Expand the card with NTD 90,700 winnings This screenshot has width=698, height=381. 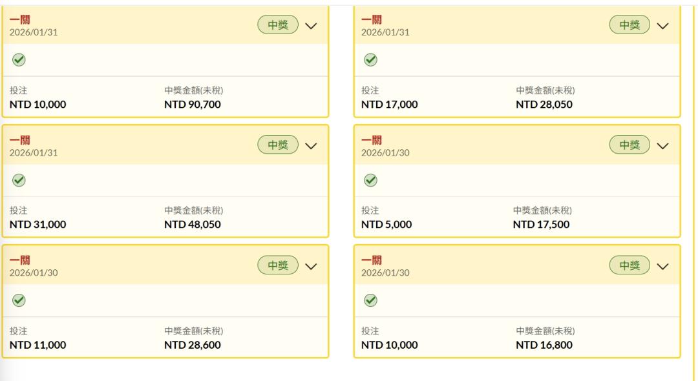311,26
